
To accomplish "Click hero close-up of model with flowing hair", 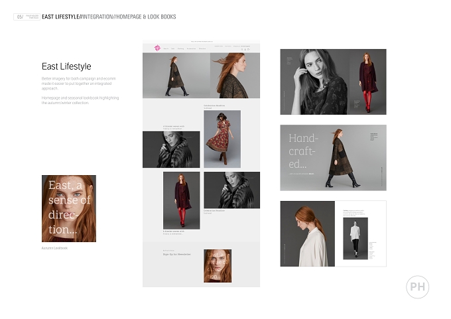I will (x=235, y=76).
